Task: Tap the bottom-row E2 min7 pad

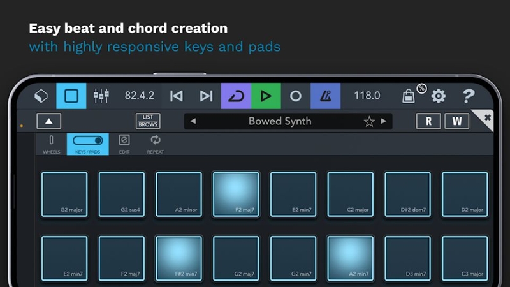Action: coord(64,258)
